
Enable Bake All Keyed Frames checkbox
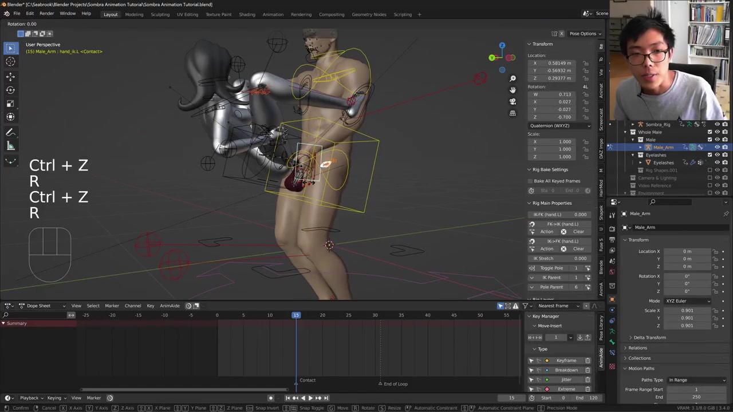tap(531, 181)
